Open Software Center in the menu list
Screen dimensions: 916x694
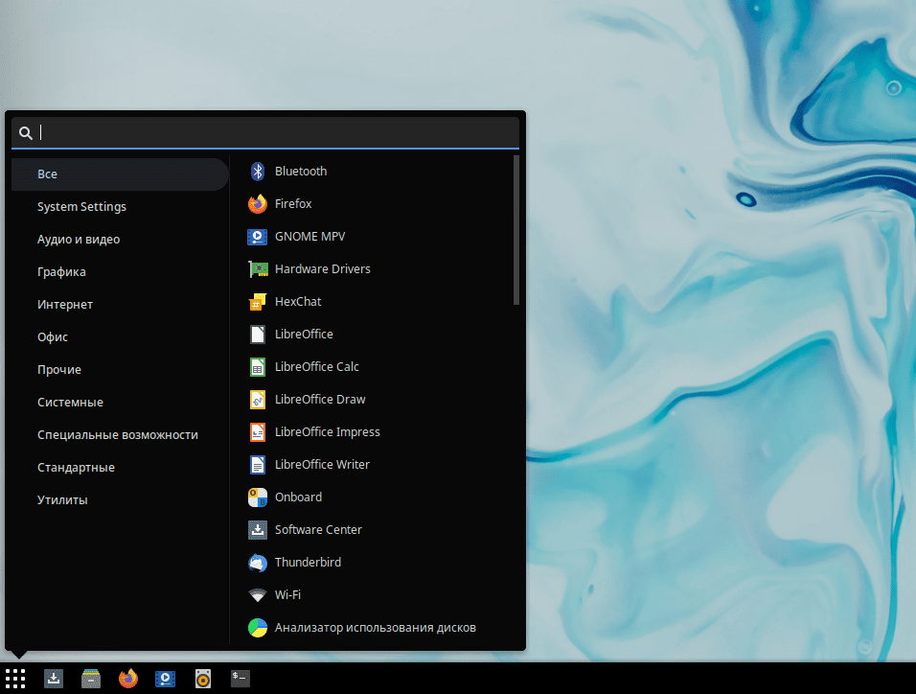[x=318, y=530]
